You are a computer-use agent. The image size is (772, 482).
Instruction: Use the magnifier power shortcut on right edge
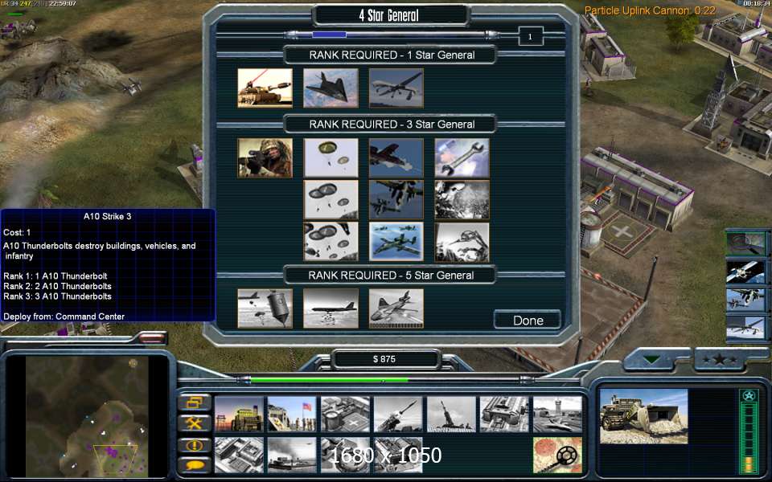click(746, 243)
